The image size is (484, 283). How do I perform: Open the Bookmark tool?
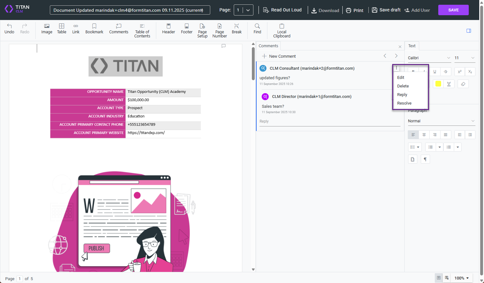[x=94, y=29]
